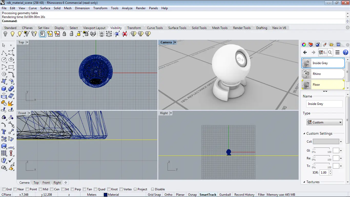
Task: Open the material Type dropdown showing Custom
Action: (x=325, y=122)
